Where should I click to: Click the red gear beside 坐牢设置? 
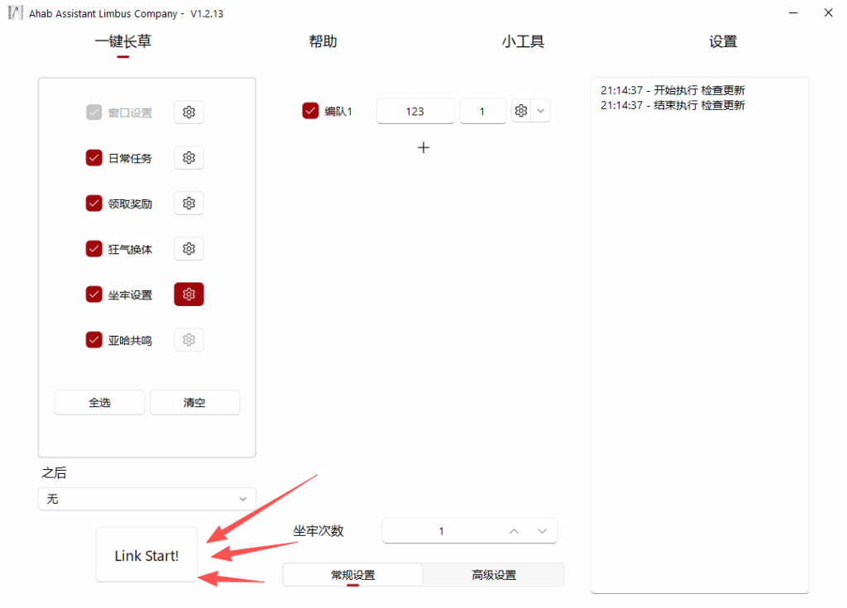189,294
